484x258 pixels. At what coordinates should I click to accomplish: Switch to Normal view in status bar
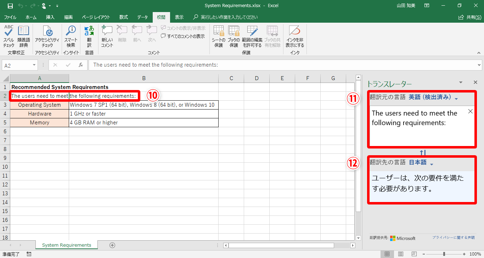coord(387,254)
